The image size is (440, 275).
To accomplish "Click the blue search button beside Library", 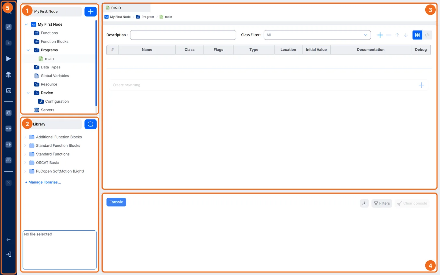I will point(90,124).
